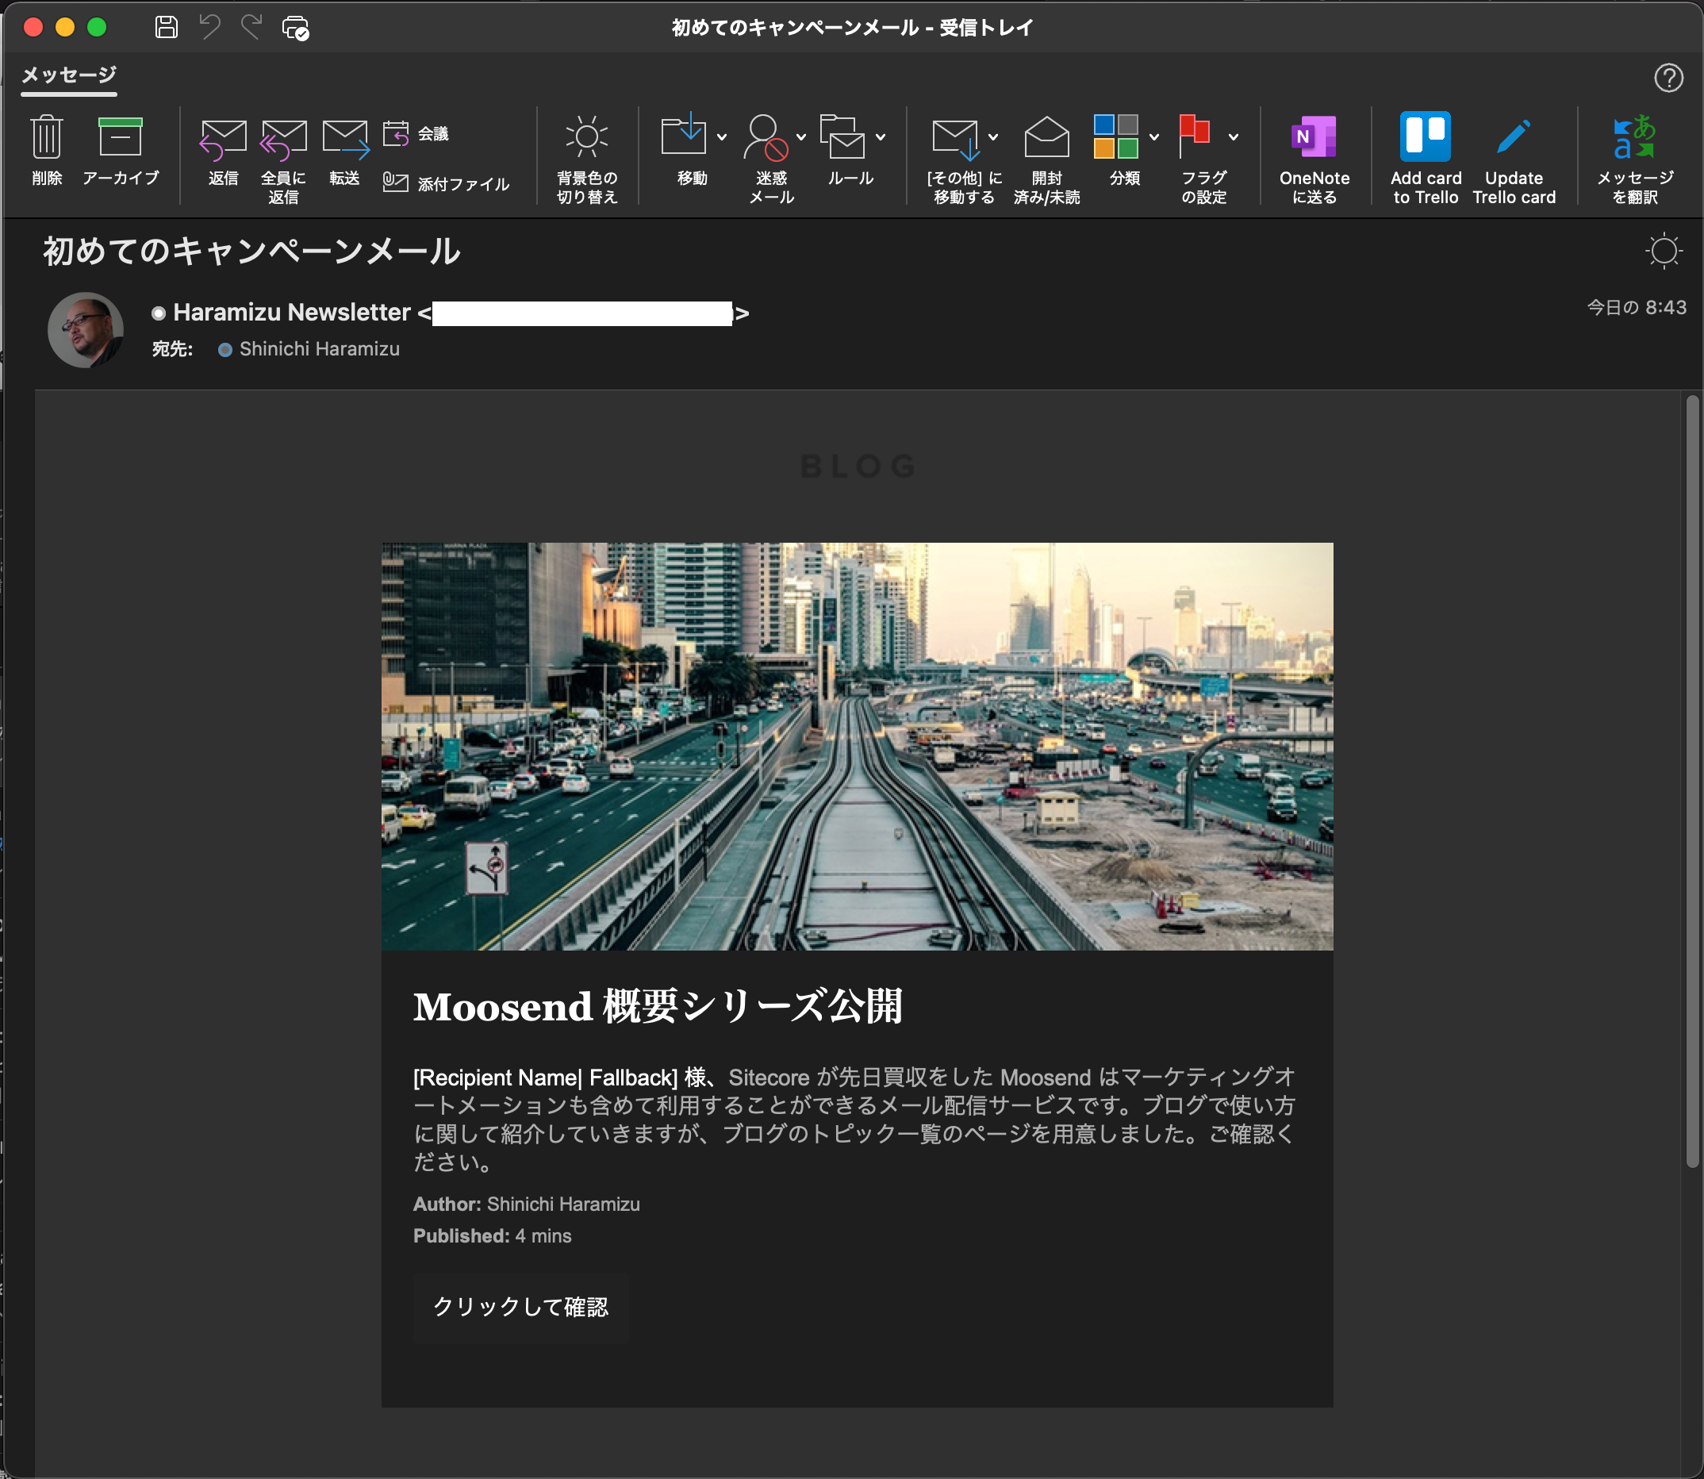The image size is (1704, 1479).
Task: Click the email subject 初めてのキャンペーンメール
Action: 251,251
